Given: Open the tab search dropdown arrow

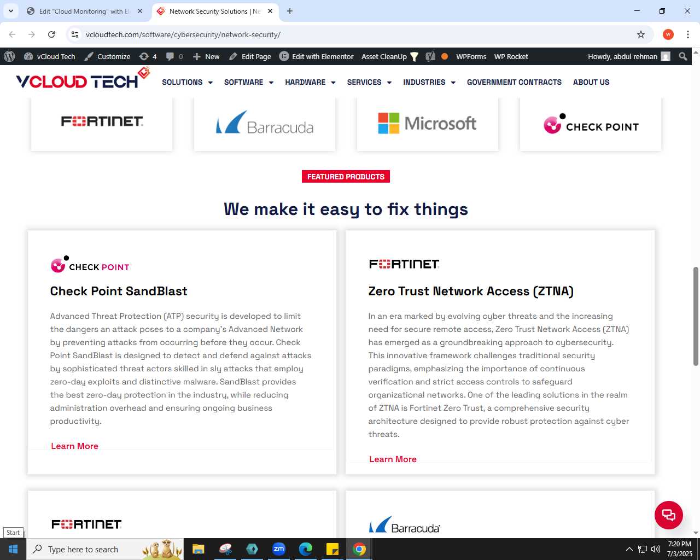Looking at the screenshot, I should [10, 11].
